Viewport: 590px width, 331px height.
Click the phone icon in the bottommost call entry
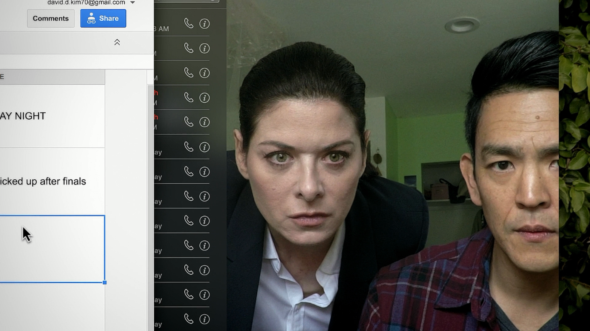coord(189,319)
